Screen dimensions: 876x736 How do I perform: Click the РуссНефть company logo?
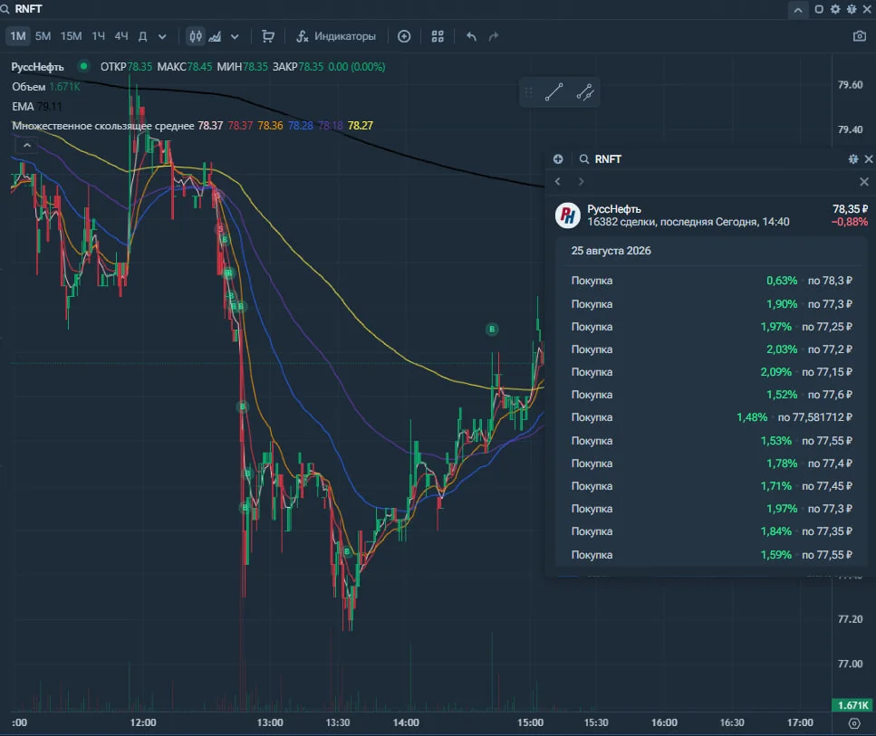568,215
